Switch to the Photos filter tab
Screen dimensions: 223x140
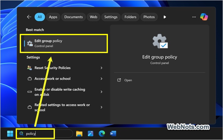149,17
